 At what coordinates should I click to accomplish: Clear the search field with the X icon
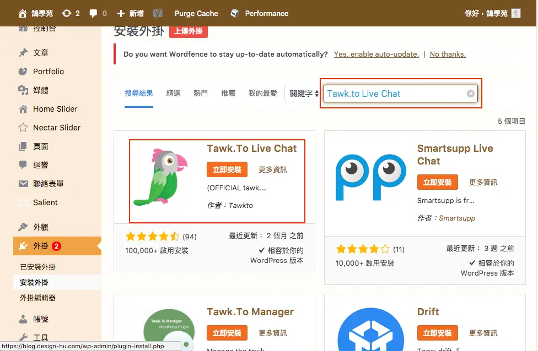tap(470, 94)
